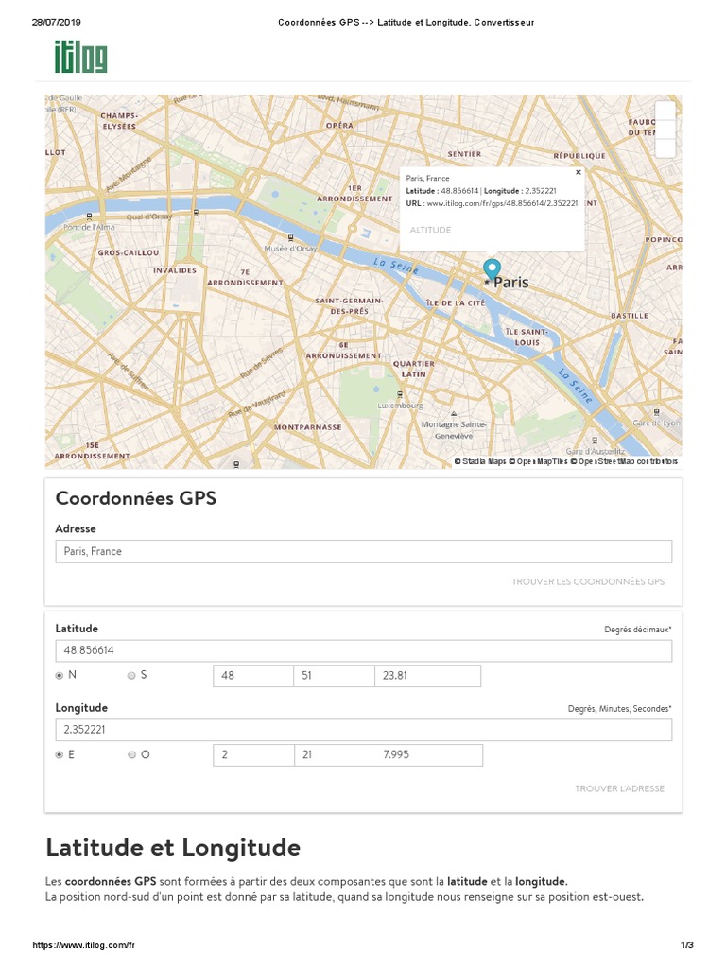Click the bottom button of the map controls
726x968 pixels.
coord(665,147)
